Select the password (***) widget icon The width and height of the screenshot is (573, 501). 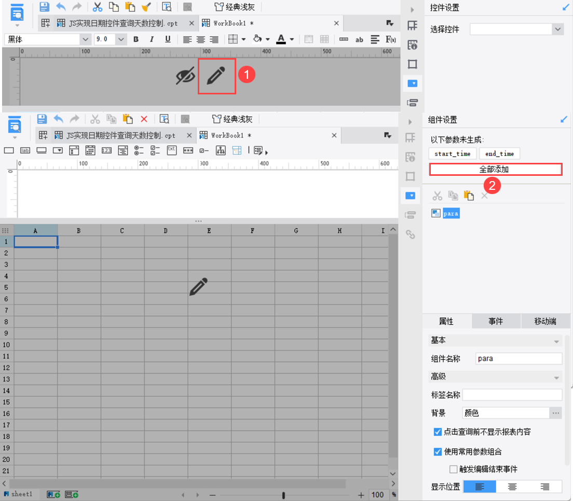pos(188,150)
